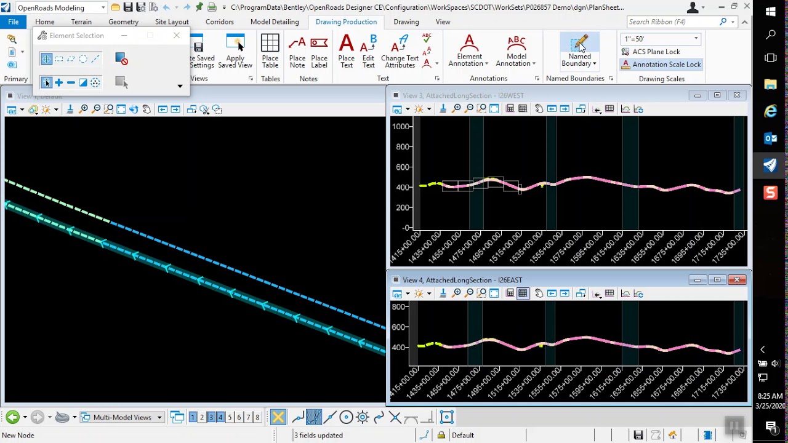The width and height of the screenshot is (788, 443).
Task: Set selection mode to Subtract (minus icon)
Action: coord(71,82)
